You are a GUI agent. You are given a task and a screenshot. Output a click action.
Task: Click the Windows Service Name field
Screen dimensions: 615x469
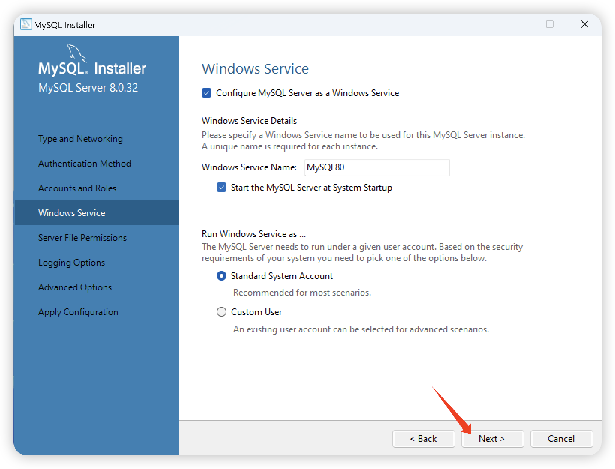[x=377, y=167]
